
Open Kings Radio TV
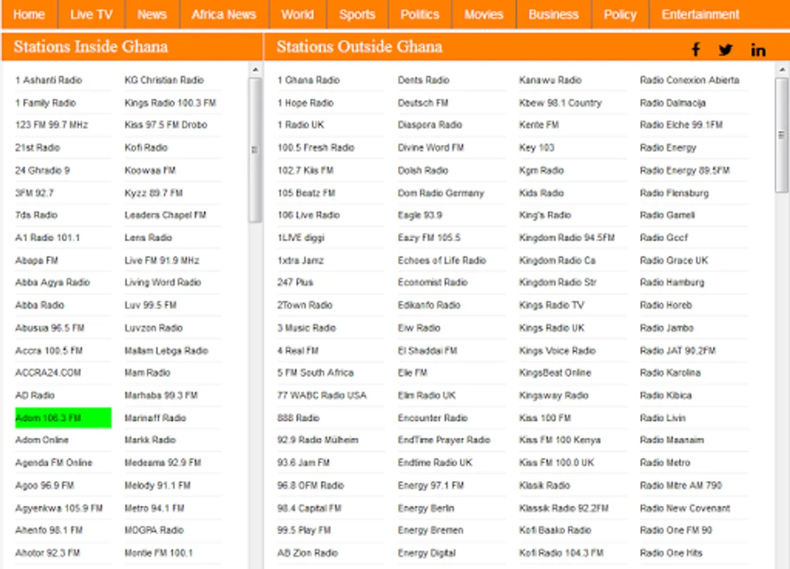tap(552, 305)
